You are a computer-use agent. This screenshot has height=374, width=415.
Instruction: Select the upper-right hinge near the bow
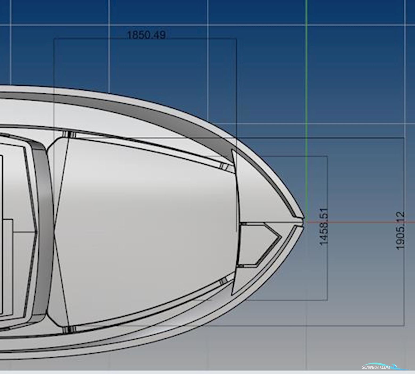[224, 167]
